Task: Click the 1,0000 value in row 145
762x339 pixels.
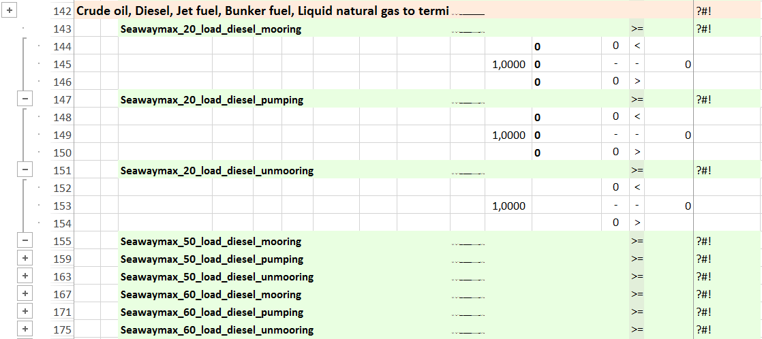Action: [x=508, y=65]
